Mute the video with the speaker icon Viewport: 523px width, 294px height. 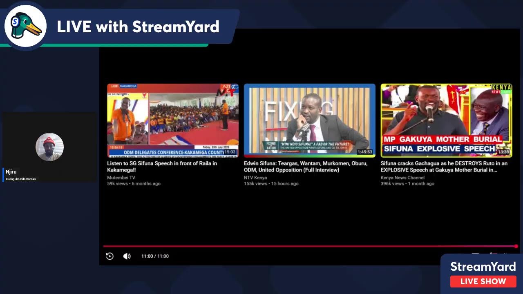(x=127, y=256)
